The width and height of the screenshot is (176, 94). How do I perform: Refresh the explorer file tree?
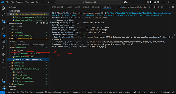point(44,23)
